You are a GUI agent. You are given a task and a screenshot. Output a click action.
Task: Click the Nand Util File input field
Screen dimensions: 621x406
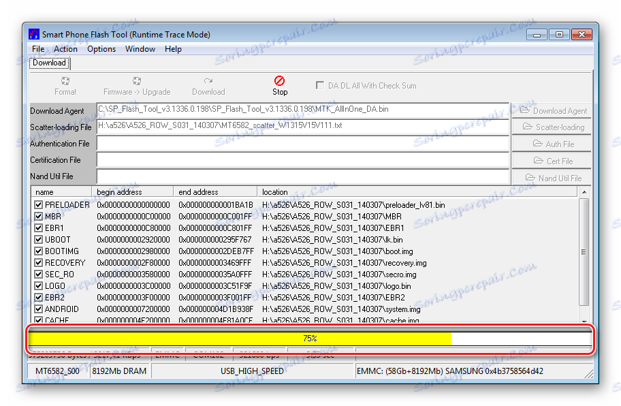[x=302, y=176]
